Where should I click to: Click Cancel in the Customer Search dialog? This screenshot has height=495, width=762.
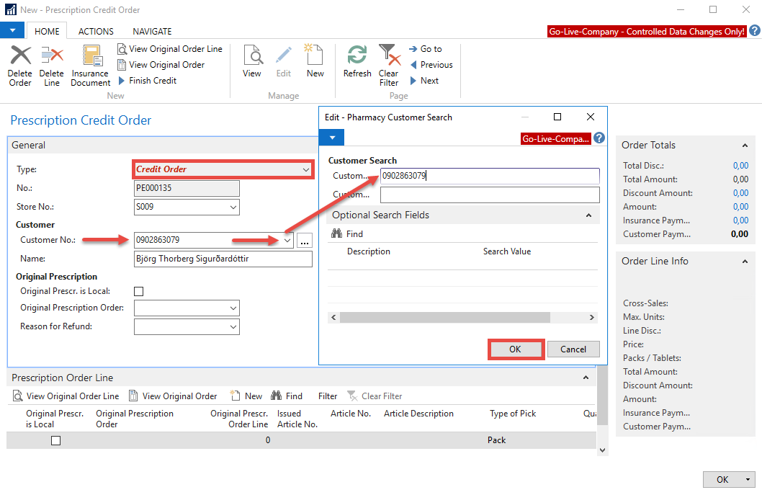(573, 349)
